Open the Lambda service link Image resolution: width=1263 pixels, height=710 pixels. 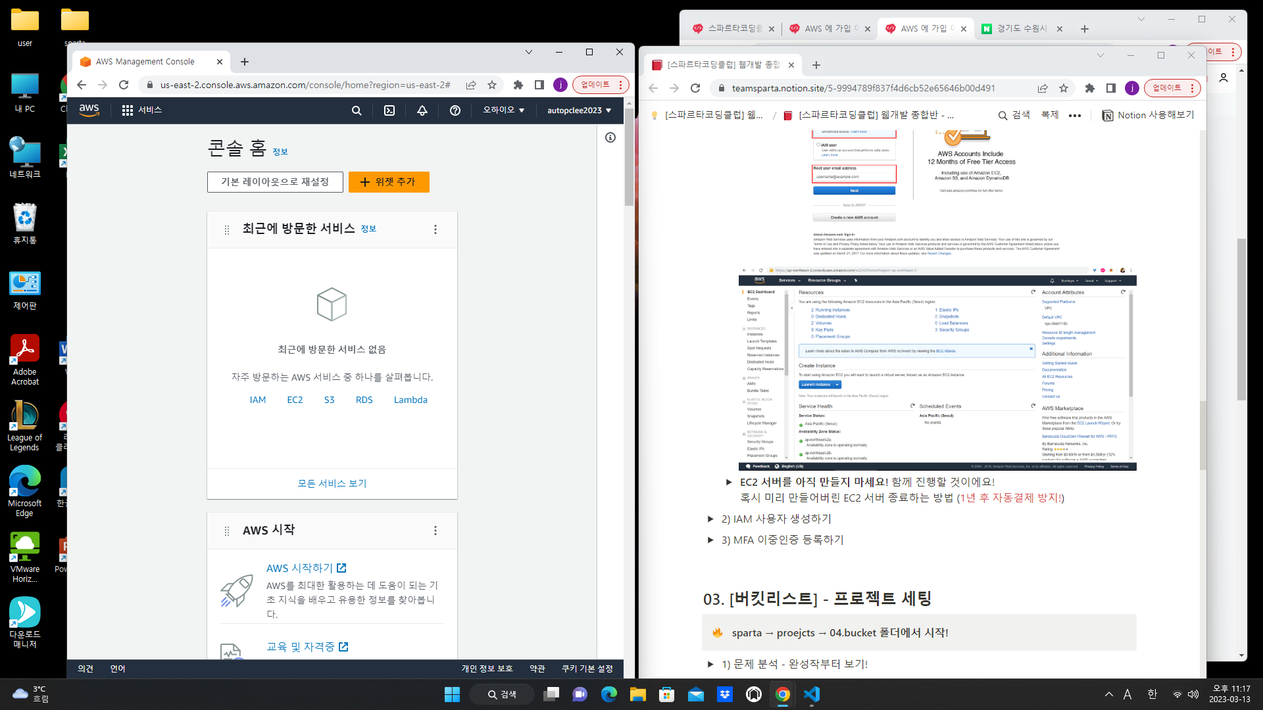(x=410, y=400)
